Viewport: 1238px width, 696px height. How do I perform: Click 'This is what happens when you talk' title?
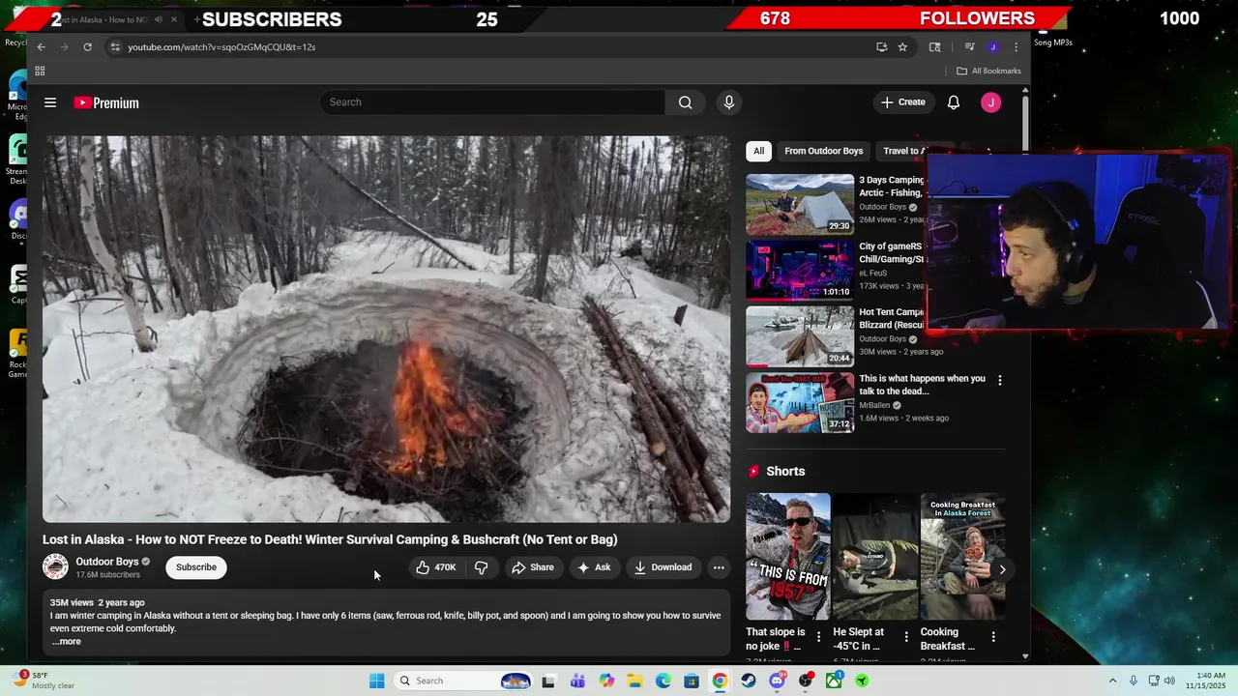click(x=922, y=385)
